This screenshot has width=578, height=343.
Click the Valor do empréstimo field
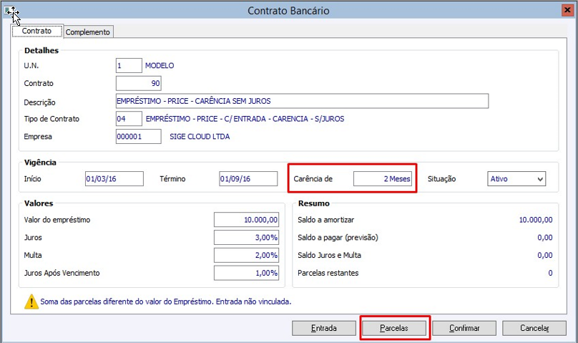point(246,220)
